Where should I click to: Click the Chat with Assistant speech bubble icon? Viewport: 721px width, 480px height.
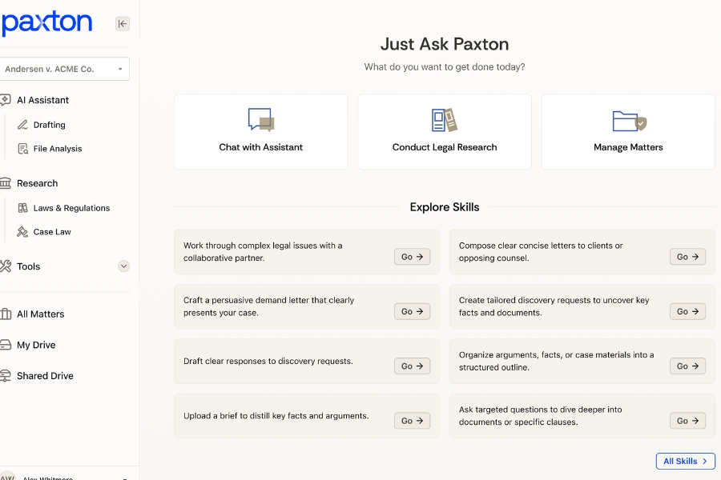point(261,120)
